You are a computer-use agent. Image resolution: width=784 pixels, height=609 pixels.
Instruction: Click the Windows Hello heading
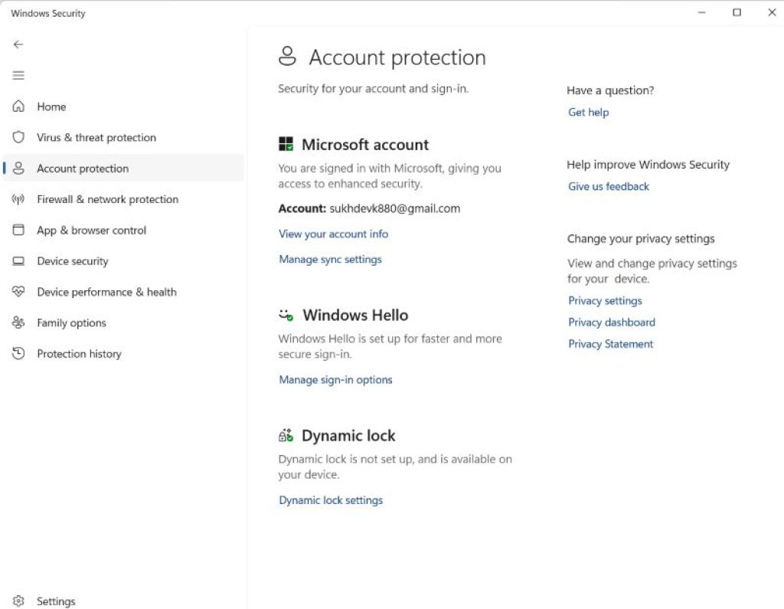[x=355, y=316]
